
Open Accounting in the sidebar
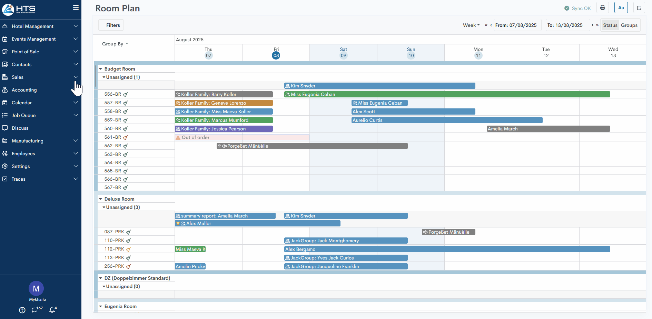24,90
